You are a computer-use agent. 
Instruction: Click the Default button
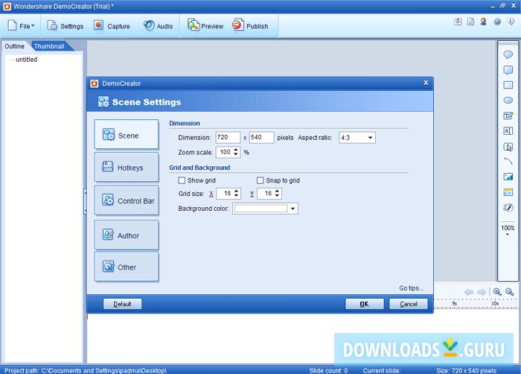[x=122, y=304]
